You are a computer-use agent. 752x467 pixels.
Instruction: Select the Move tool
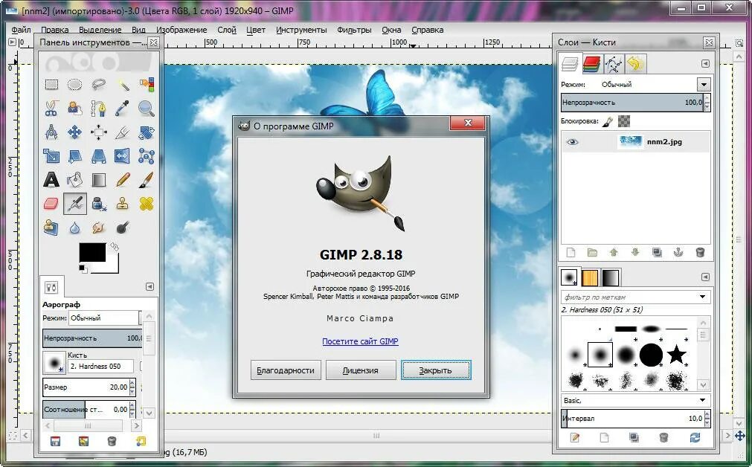[75, 132]
